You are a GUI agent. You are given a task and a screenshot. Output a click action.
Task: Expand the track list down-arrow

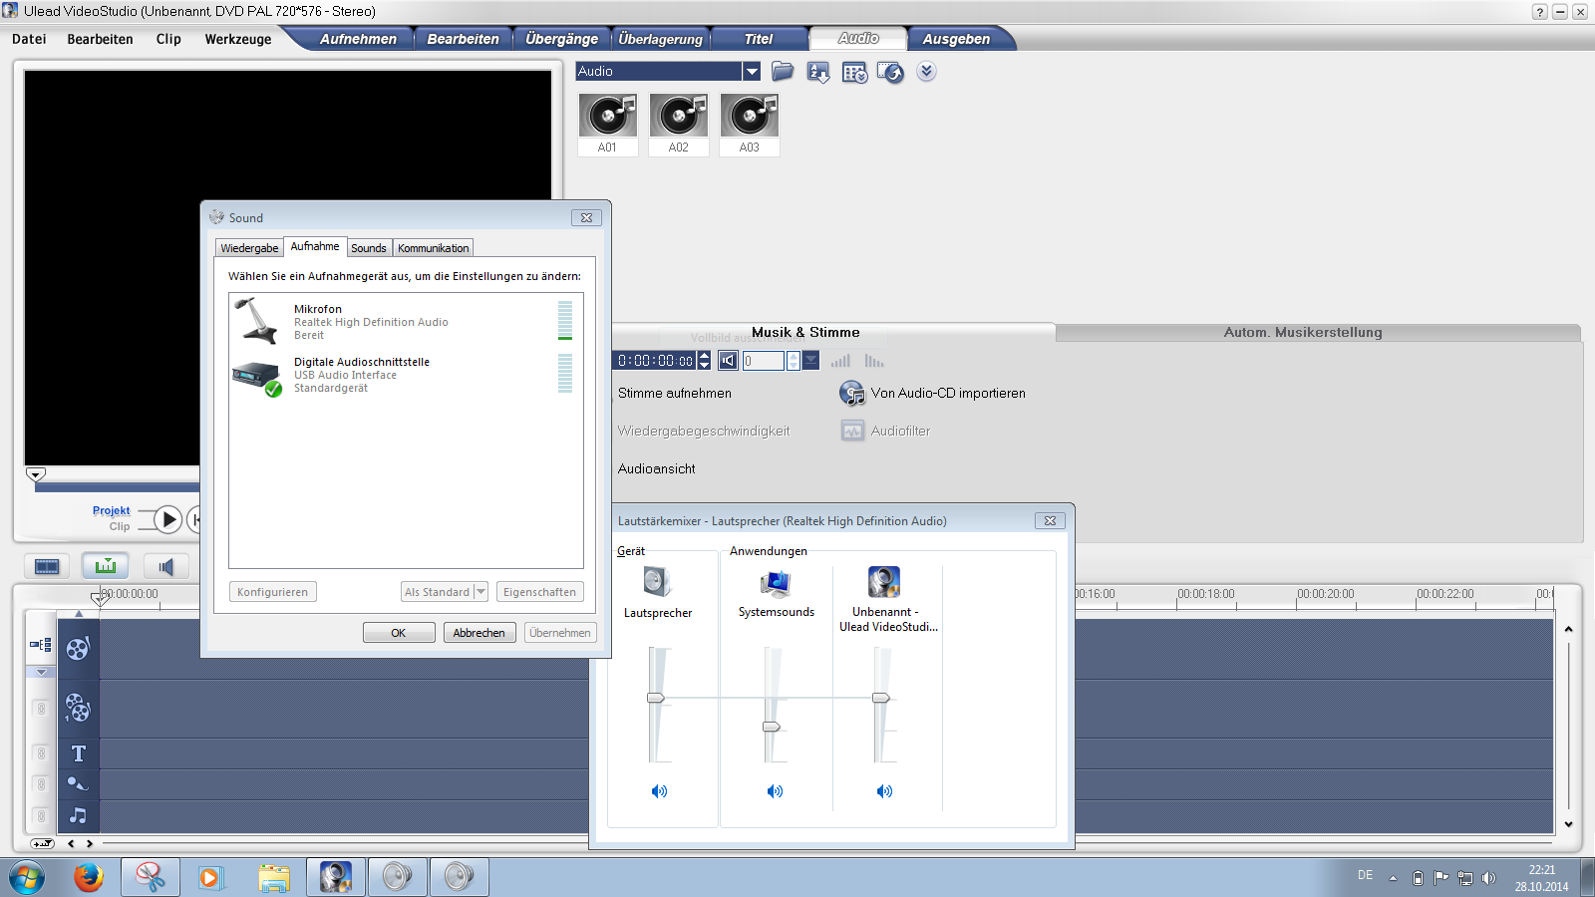click(41, 673)
